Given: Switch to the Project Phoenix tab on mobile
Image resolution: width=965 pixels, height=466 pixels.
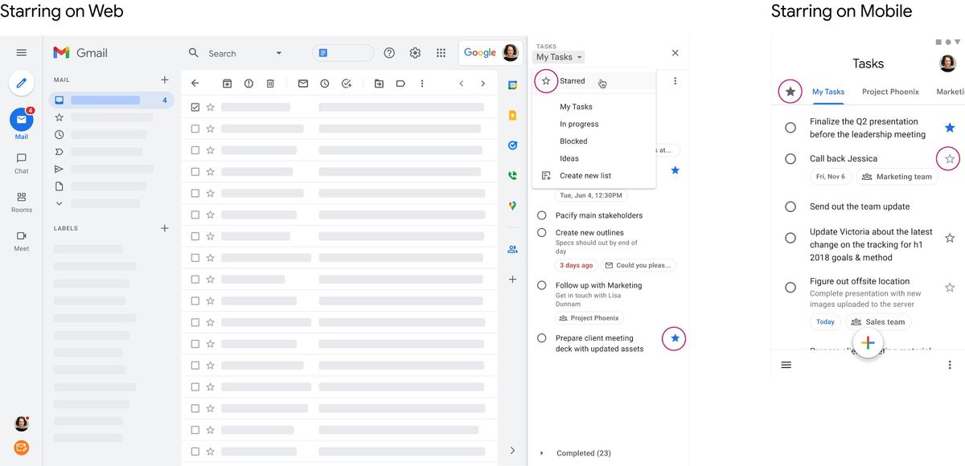Looking at the screenshot, I should (x=890, y=92).
